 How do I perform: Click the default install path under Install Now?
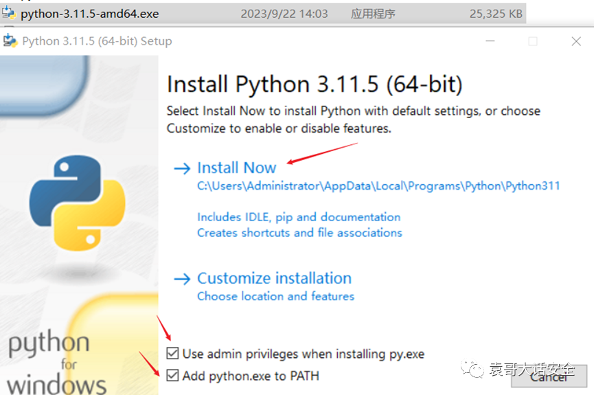pyautogui.click(x=378, y=185)
